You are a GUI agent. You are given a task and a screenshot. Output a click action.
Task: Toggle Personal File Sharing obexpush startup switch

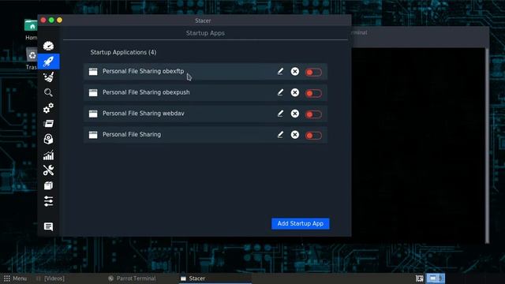313,93
